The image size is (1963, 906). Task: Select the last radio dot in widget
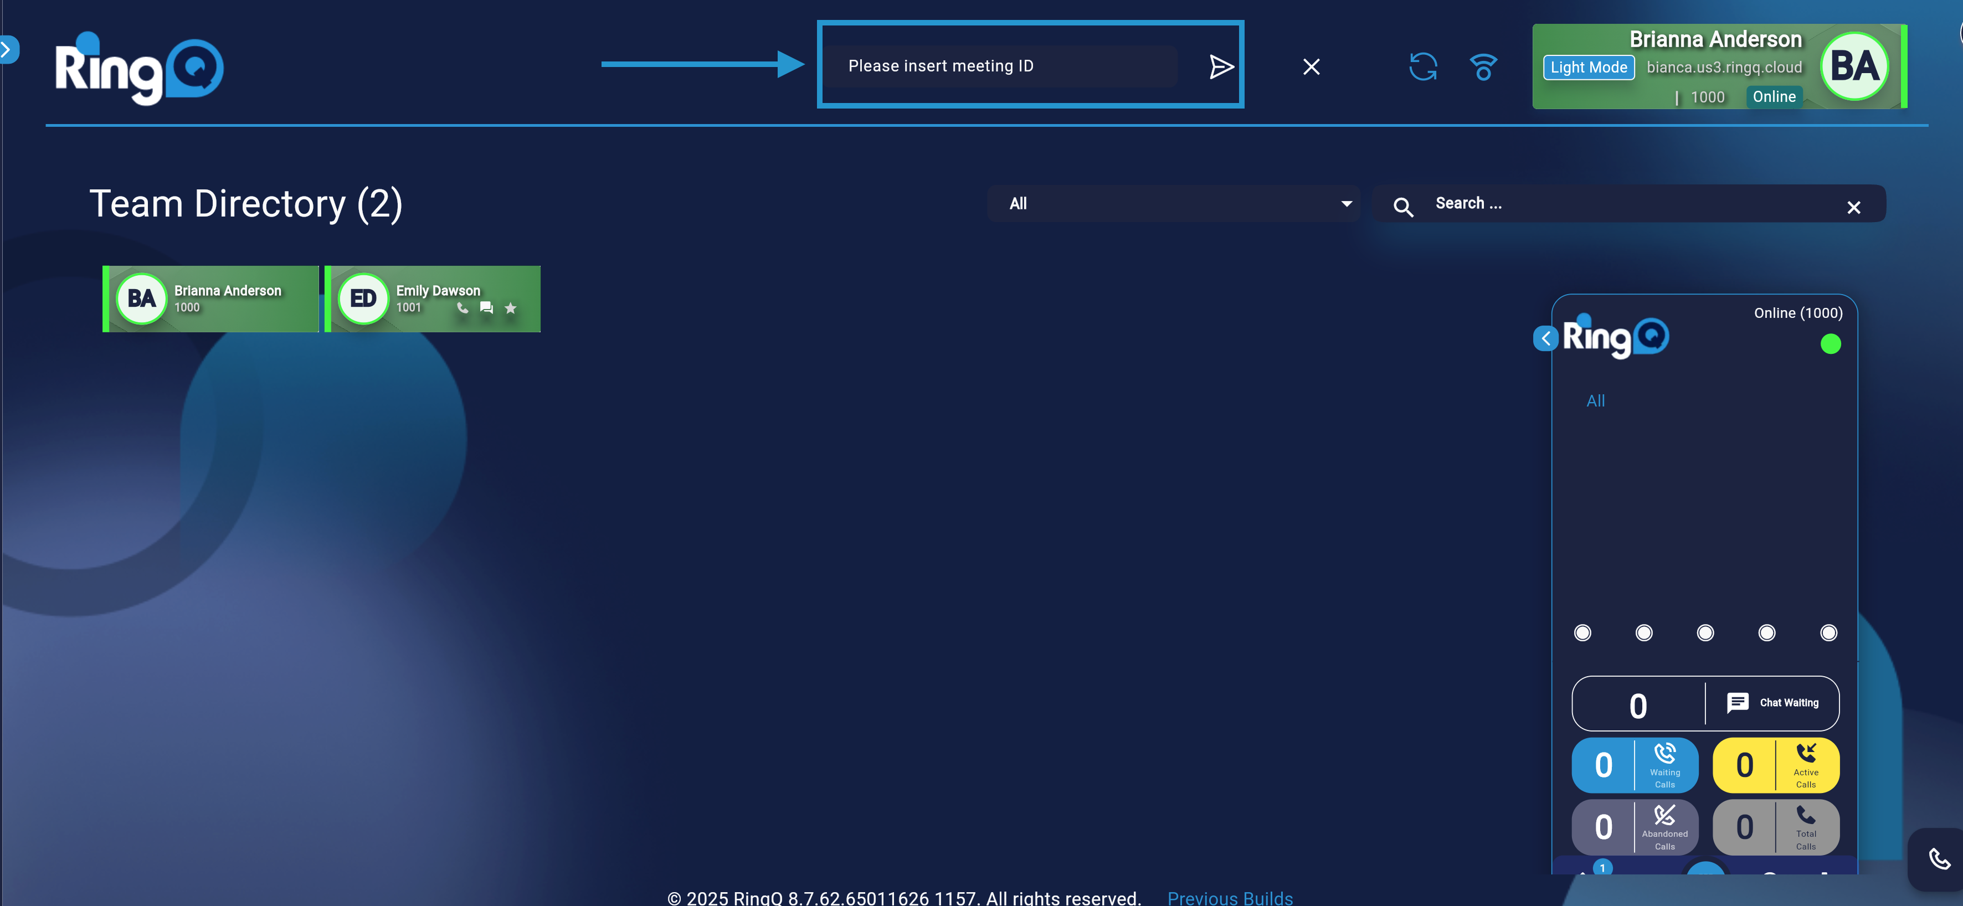pos(1828,632)
